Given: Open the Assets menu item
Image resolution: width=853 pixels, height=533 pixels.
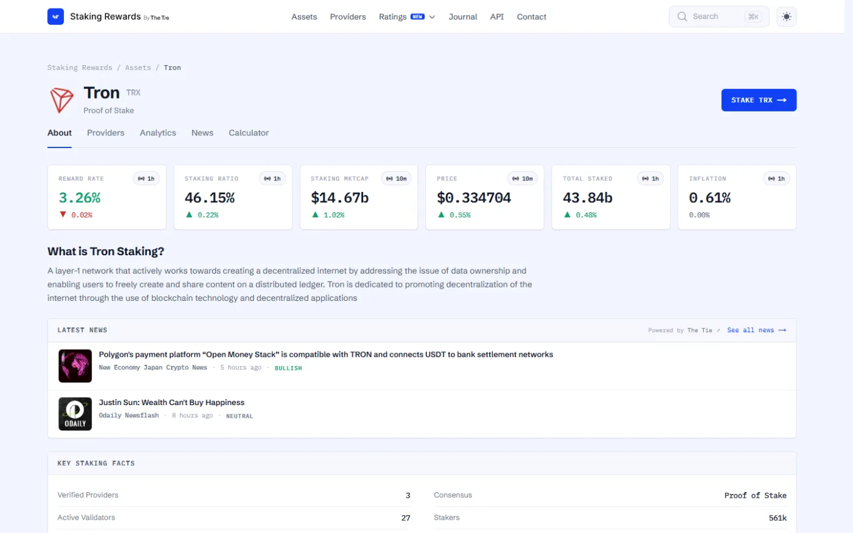Looking at the screenshot, I should pyautogui.click(x=304, y=16).
